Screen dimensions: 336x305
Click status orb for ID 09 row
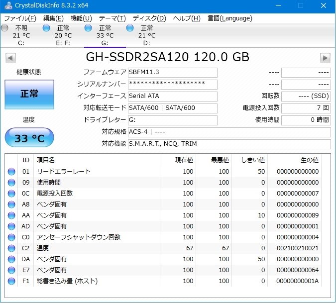tap(11, 183)
